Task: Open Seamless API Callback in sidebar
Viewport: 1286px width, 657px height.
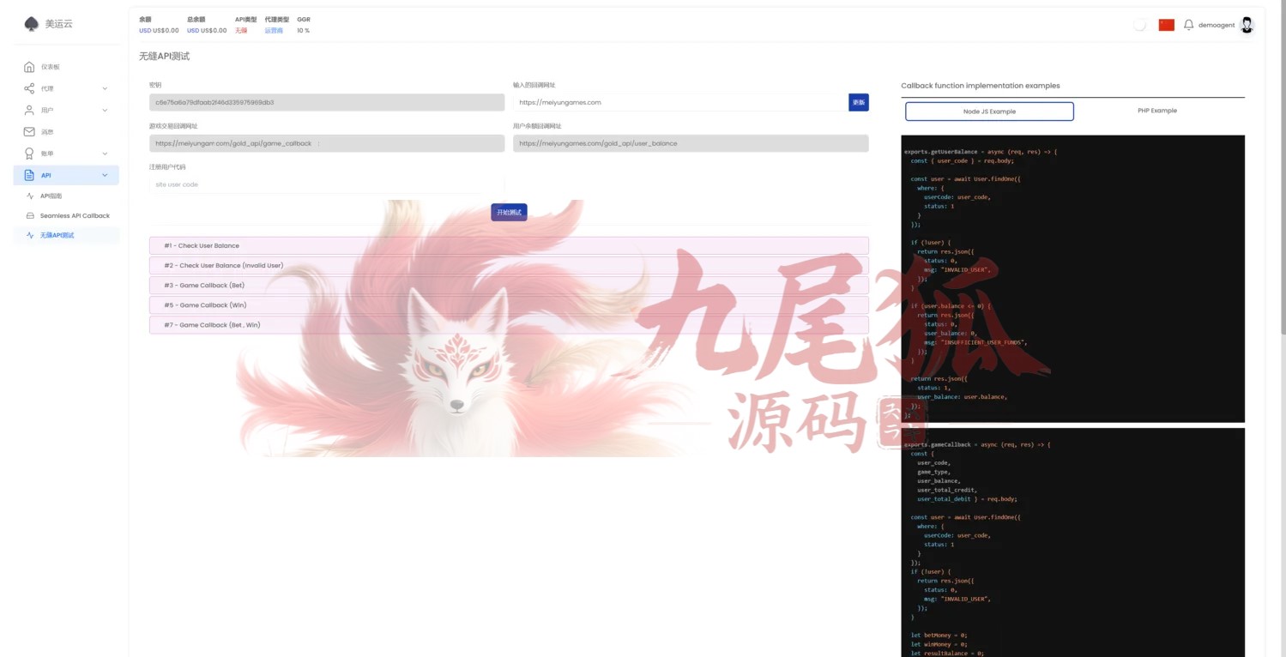Action: [x=75, y=215]
